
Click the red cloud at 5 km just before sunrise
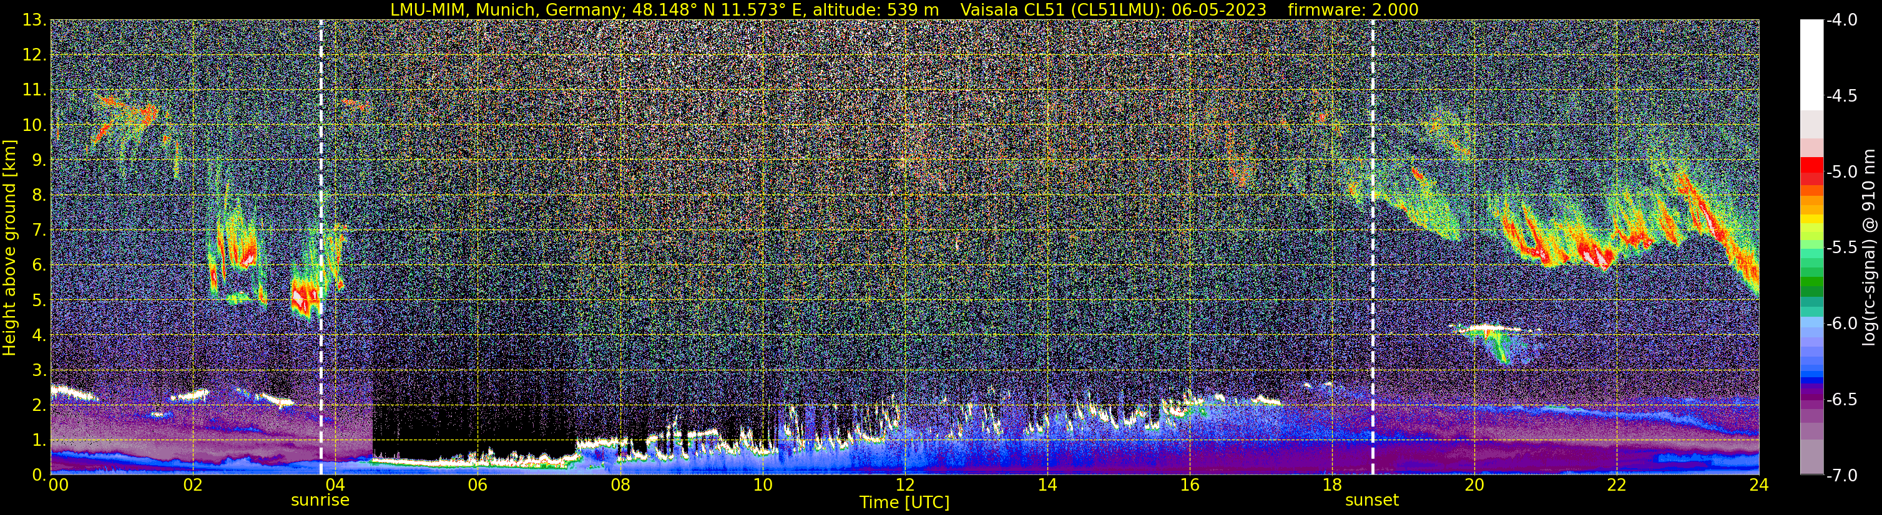[x=305, y=296]
